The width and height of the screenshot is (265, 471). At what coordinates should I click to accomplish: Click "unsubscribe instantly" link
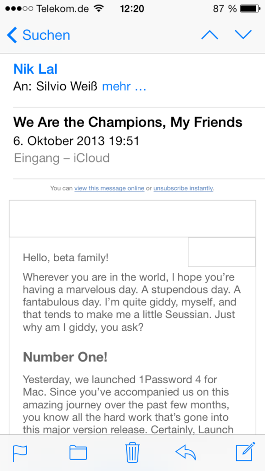point(183,188)
